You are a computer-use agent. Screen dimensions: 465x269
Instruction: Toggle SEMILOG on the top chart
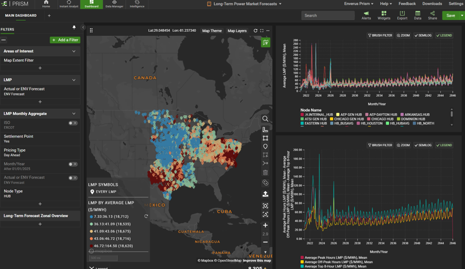[423, 35]
